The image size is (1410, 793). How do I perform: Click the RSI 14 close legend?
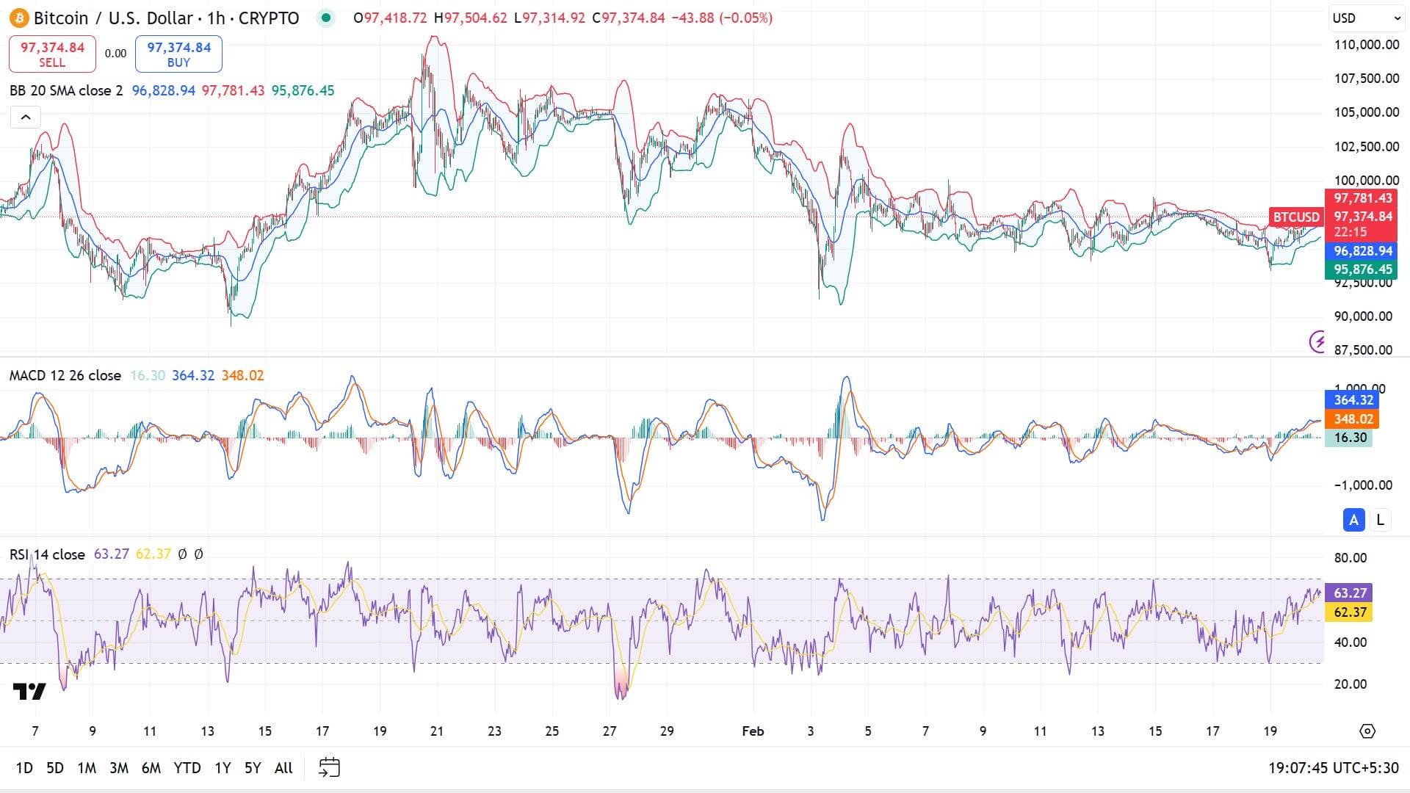(47, 554)
